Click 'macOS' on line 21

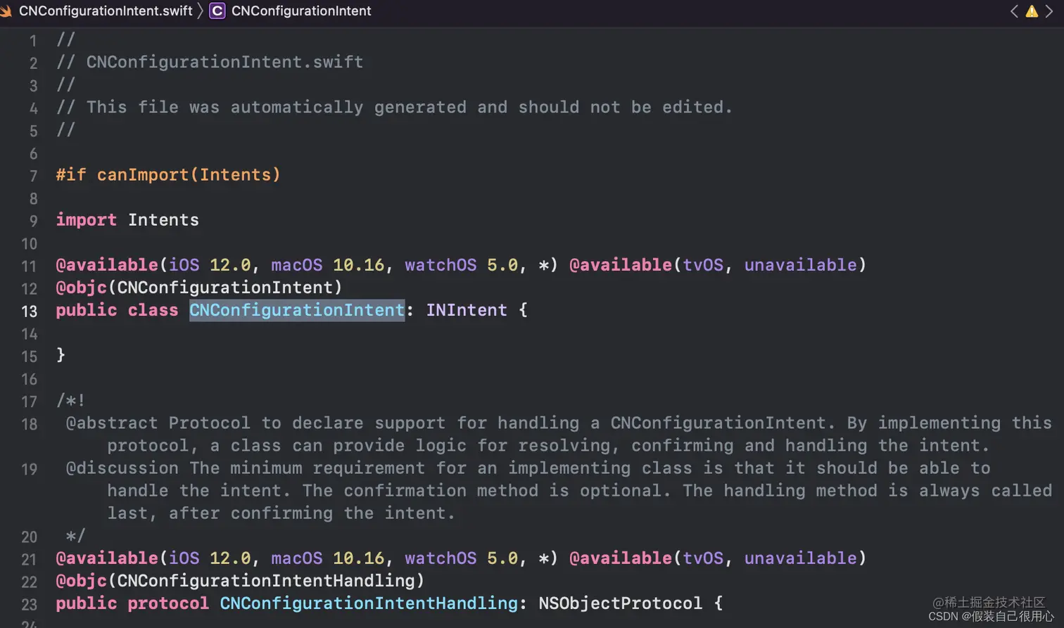point(296,558)
